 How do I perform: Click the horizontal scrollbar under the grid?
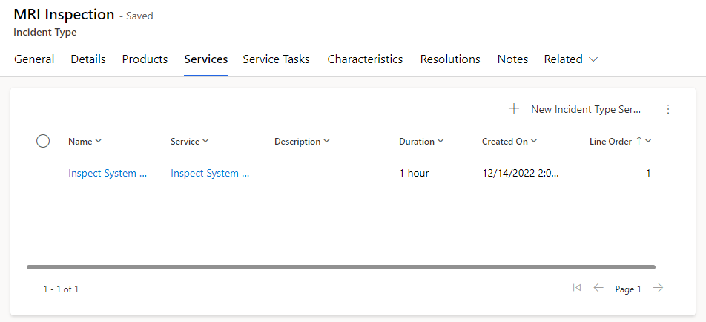tap(341, 266)
